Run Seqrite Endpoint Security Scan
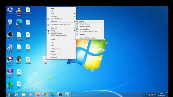This screenshot has width=173, height=97. coord(61,25)
